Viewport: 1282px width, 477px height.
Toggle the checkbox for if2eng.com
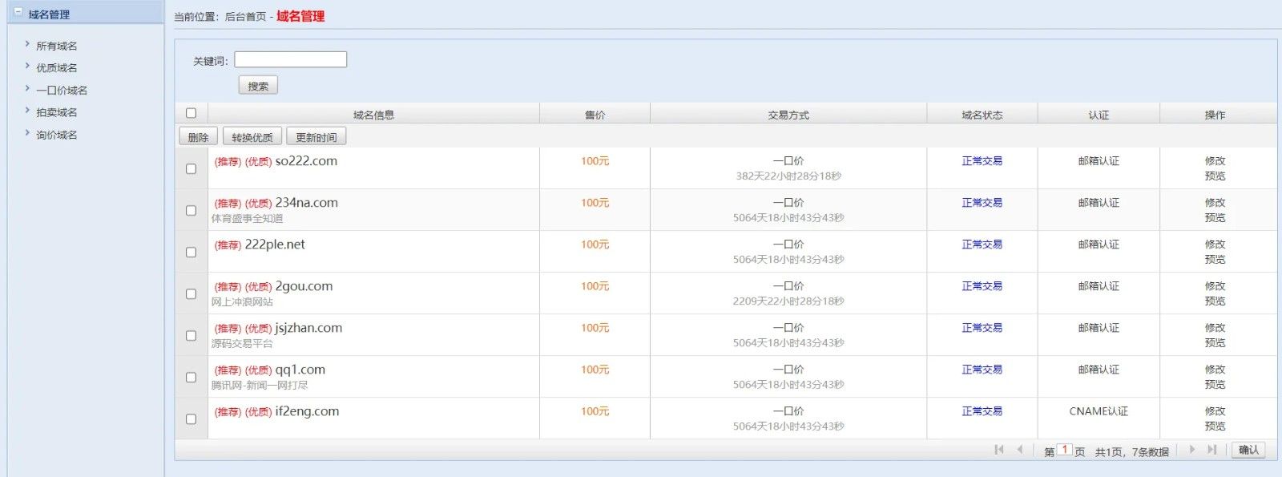click(x=191, y=418)
